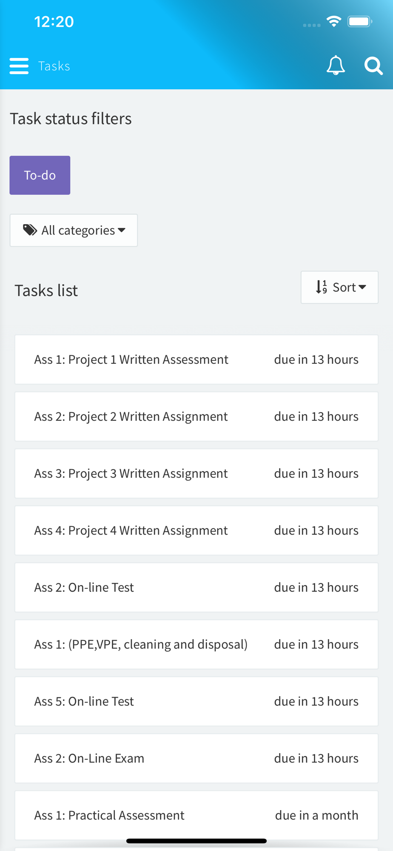Viewport: 393px width, 851px height.
Task: Open Ass 4: Project 4 Written Assignment
Action: click(196, 531)
